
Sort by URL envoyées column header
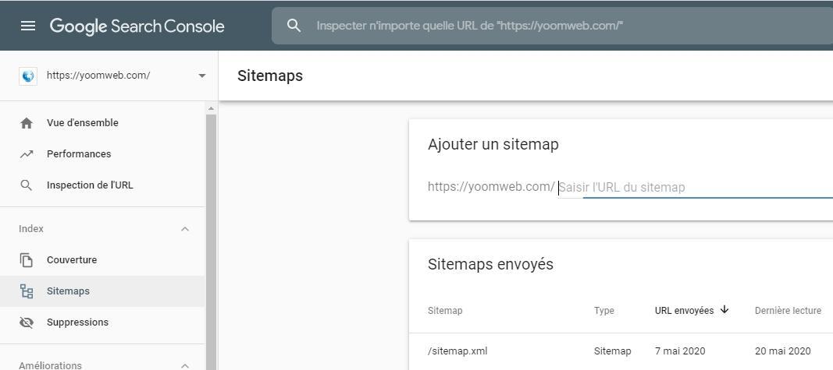click(x=685, y=311)
